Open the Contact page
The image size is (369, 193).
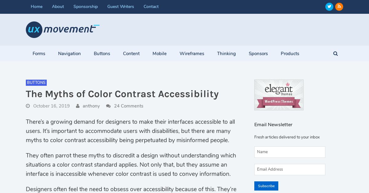click(151, 7)
